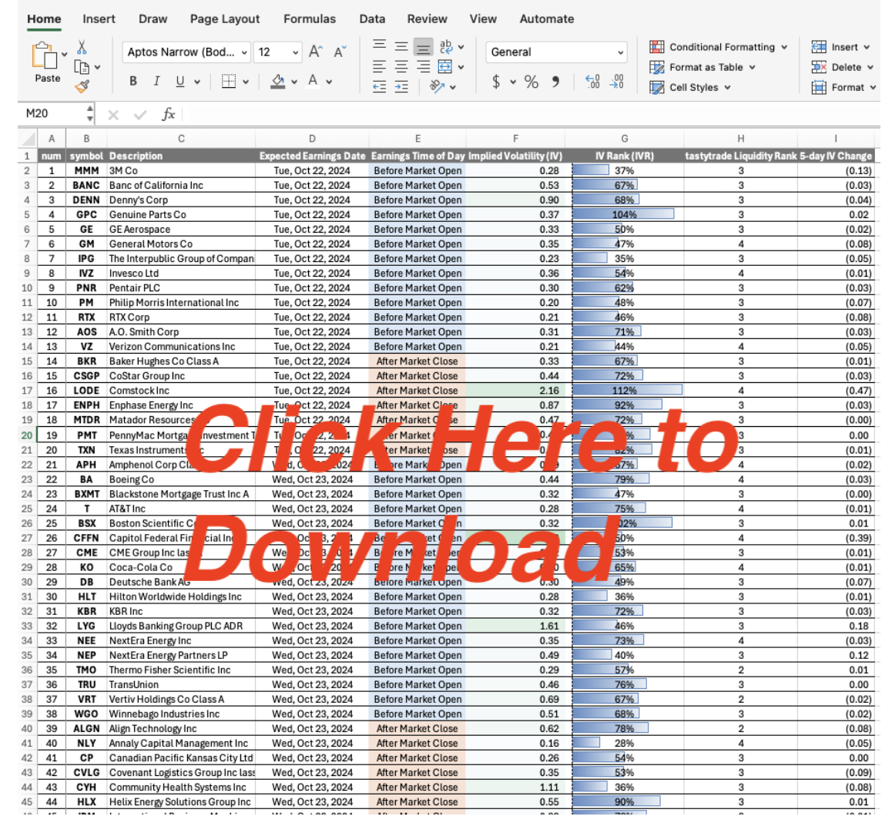This screenshot has height=823, width=892.
Task: Click the Format cells button
Action: pos(843,87)
